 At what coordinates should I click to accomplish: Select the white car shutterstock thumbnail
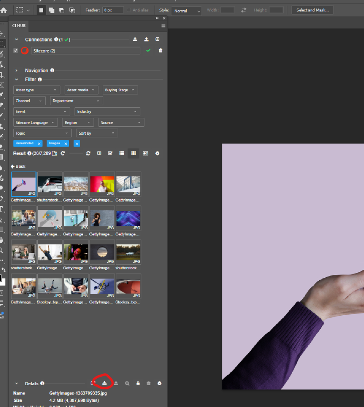click(50, 184)
